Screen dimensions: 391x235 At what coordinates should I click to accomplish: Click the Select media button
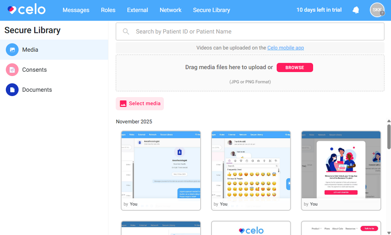pos(139,103)
